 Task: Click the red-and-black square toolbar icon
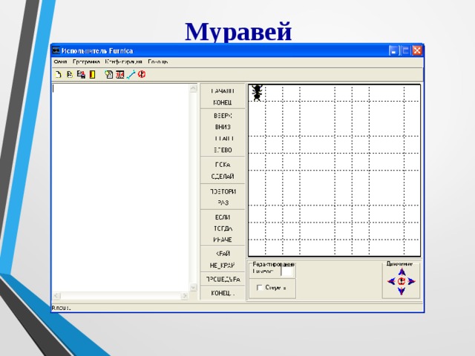point(120,74)
